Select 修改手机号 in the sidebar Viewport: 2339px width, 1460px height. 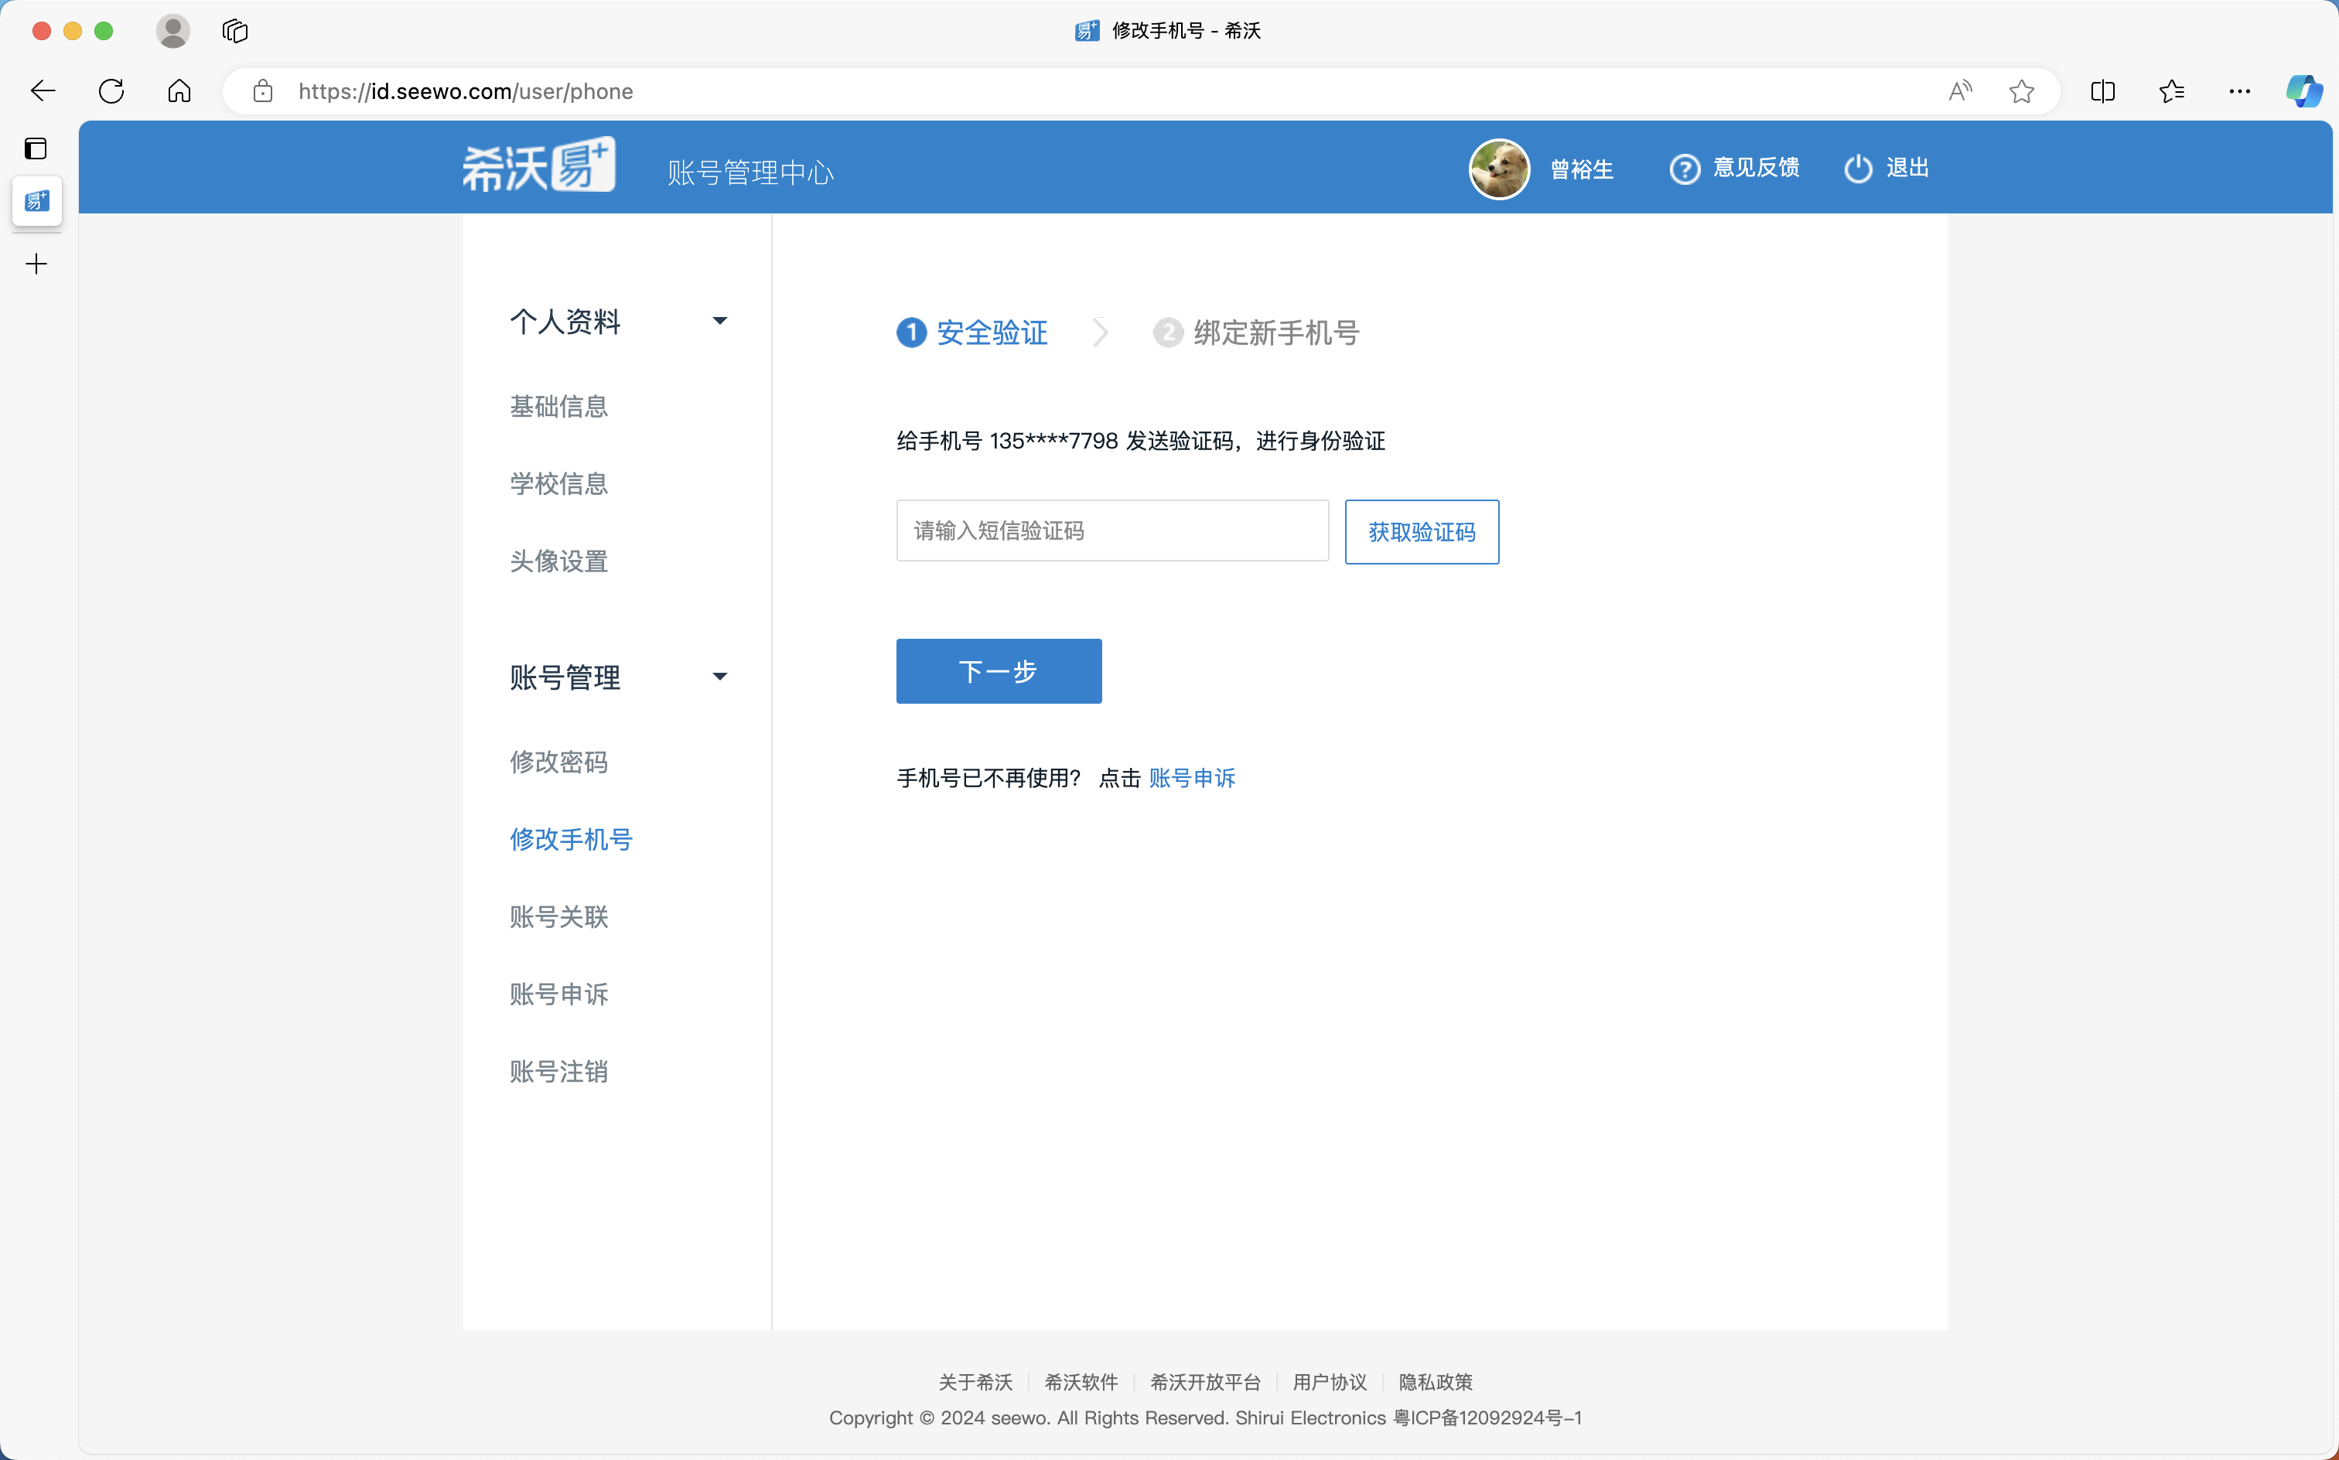571,839
